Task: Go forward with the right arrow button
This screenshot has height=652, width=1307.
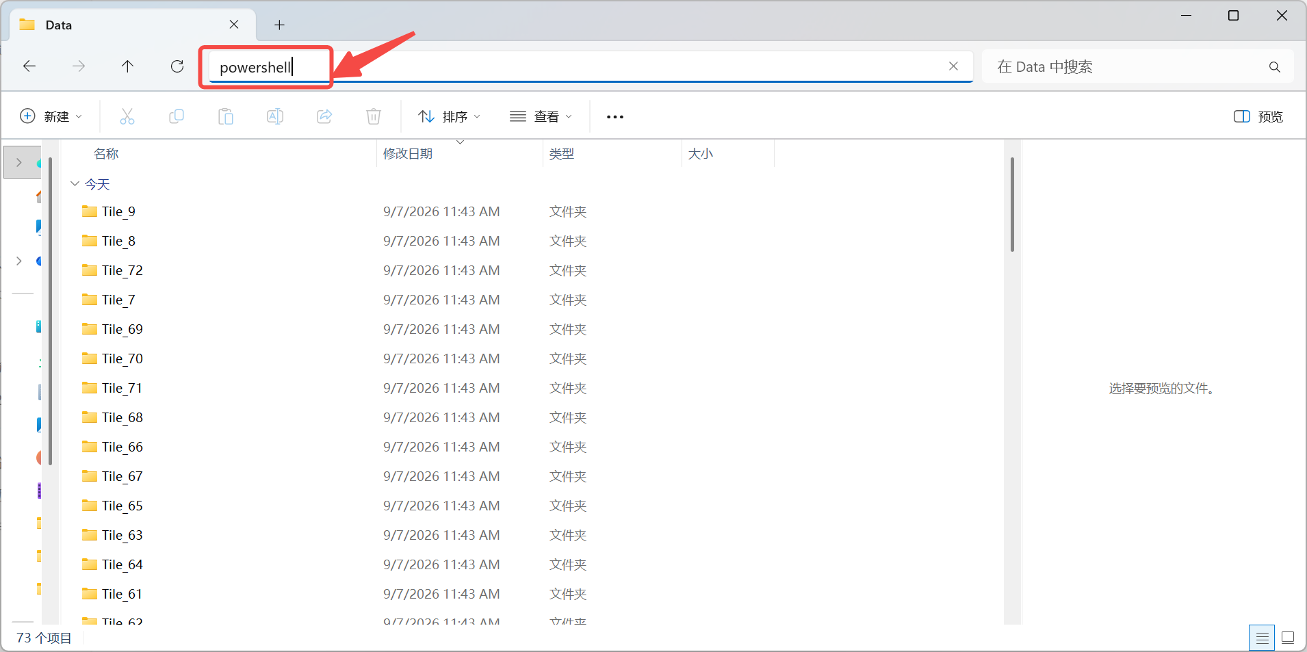Action: [x=79, y=66]
